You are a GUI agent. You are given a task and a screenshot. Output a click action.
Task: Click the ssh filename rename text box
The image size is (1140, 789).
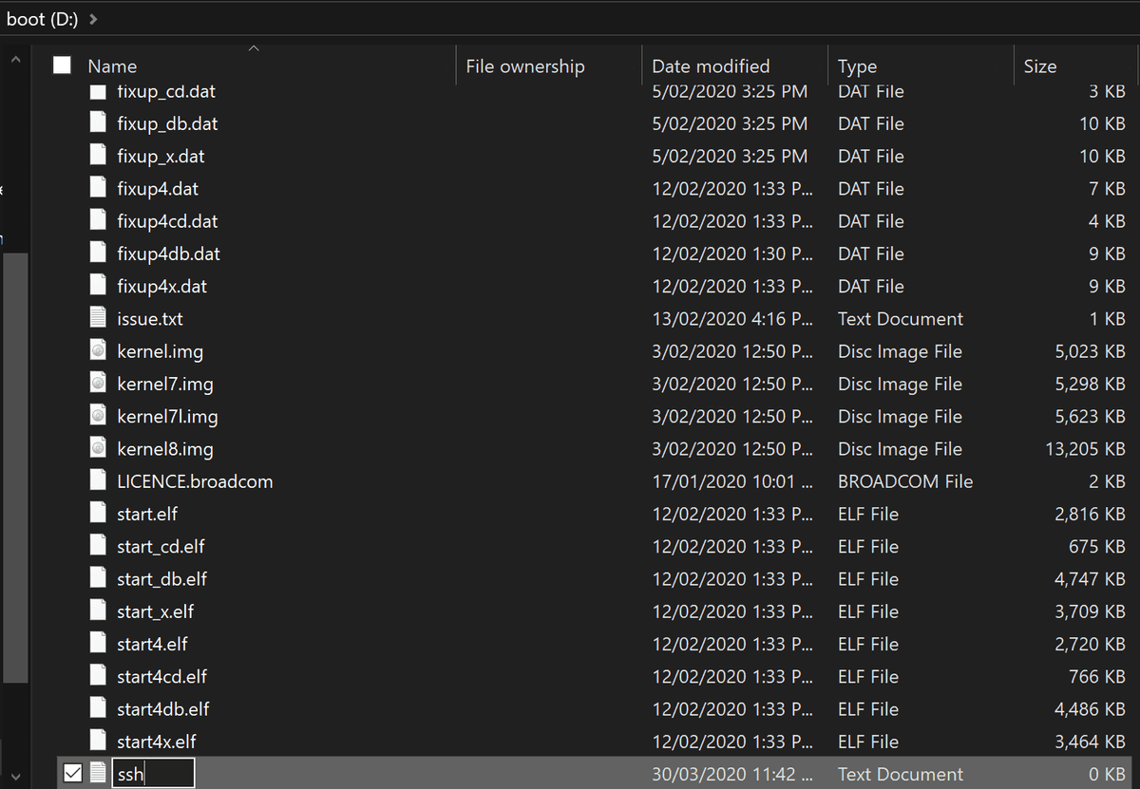[153, 774]
